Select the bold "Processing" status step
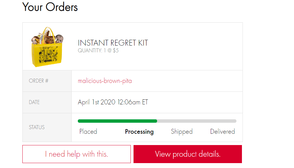 tap(139, 132)
